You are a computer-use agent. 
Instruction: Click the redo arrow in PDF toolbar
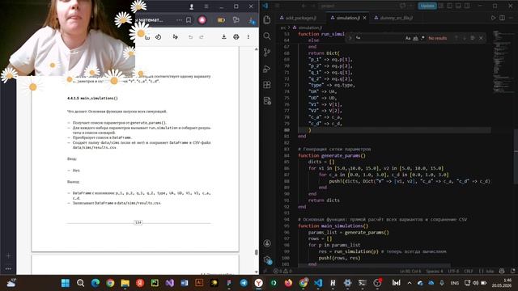(202, 37)
